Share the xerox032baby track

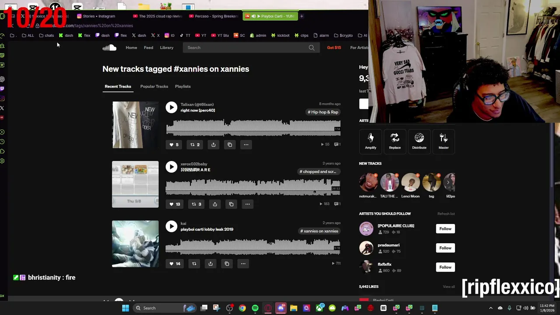(x=215, y=204)
